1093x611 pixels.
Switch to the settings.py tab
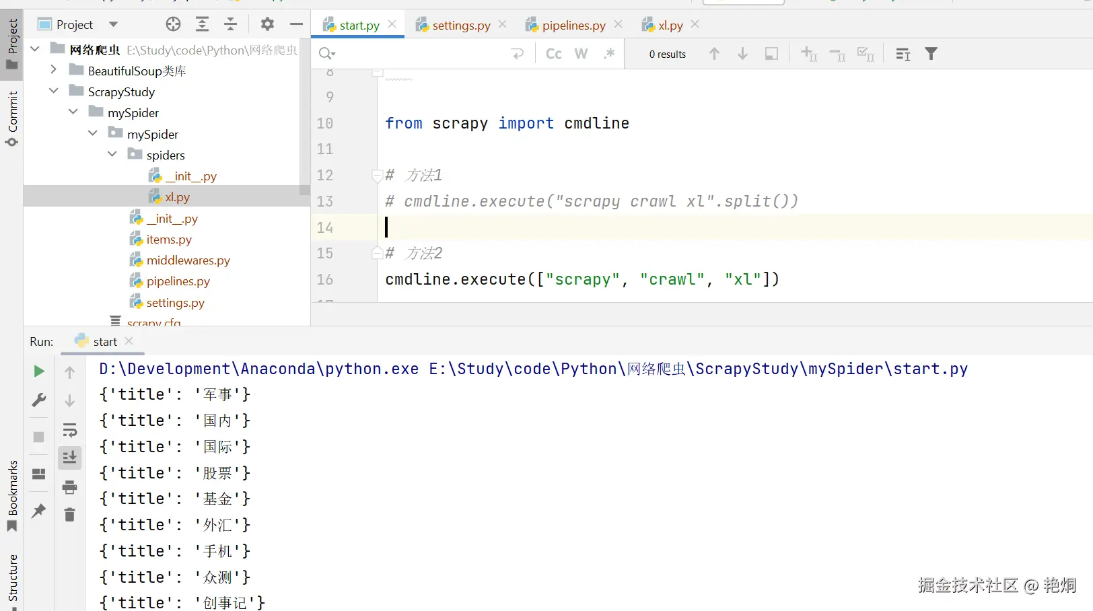click(x=461, y=26)
